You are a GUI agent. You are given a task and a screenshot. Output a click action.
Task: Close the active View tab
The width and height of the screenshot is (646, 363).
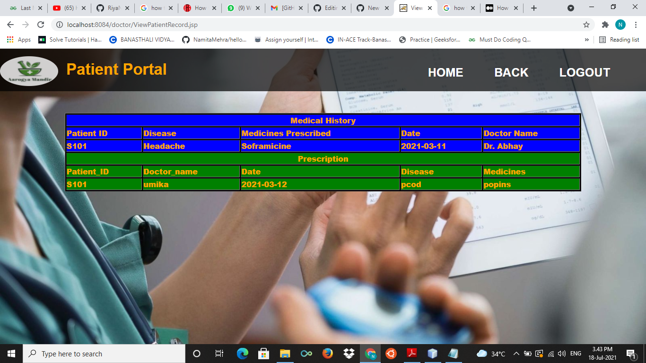click(430, 8)
